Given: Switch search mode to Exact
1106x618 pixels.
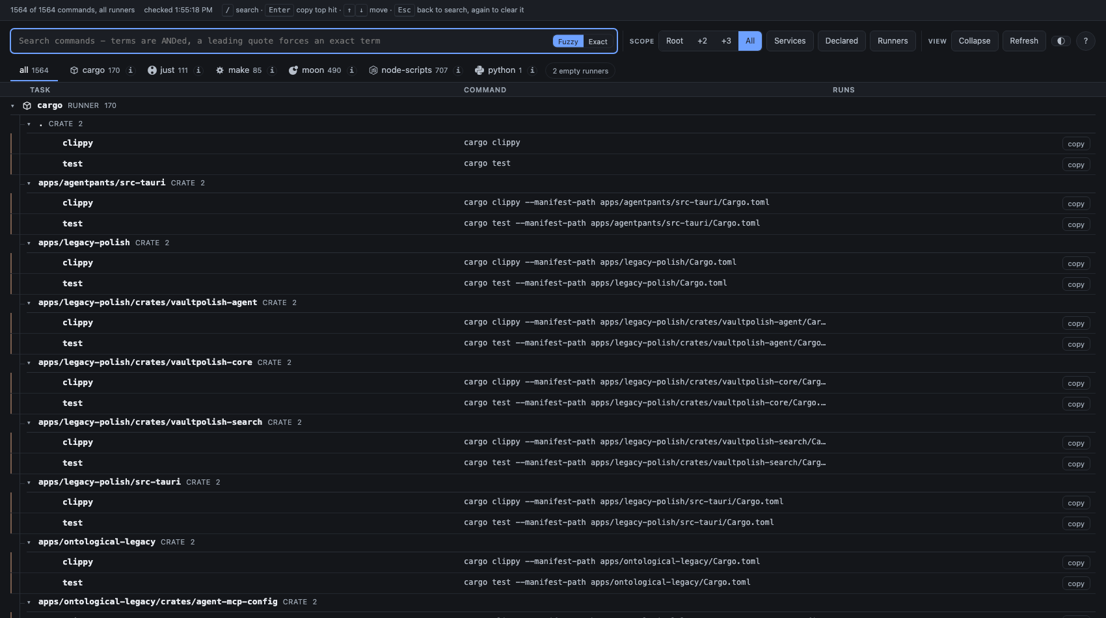Looking at the screenshot, I should click(598, 41).
